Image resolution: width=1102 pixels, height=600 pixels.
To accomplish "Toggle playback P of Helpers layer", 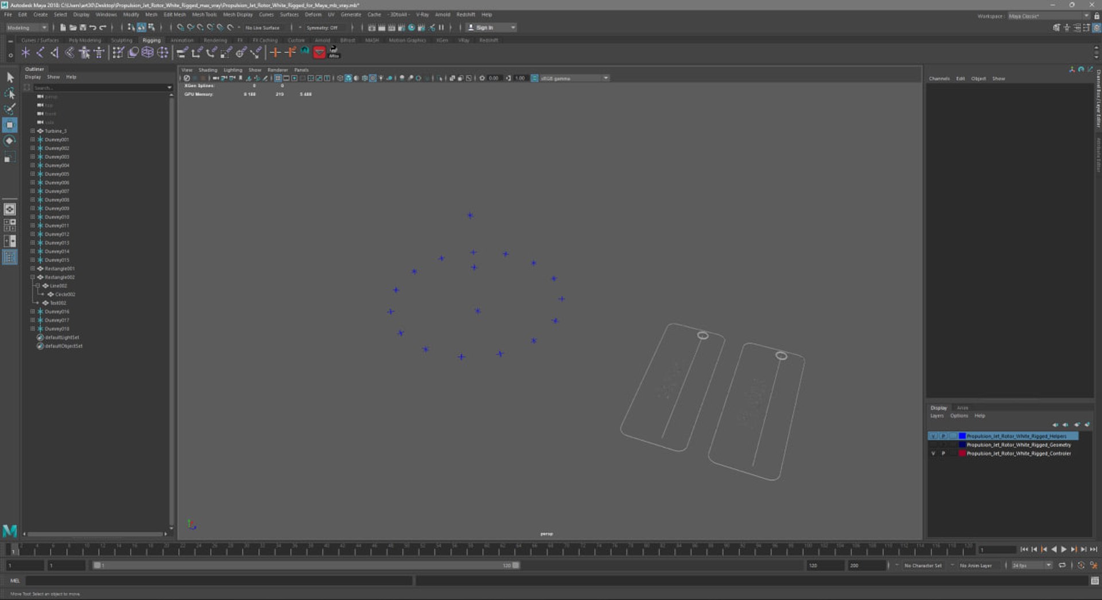I will tap(943, 437).
